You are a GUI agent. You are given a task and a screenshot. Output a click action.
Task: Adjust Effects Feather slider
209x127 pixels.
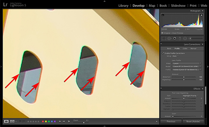184,106
